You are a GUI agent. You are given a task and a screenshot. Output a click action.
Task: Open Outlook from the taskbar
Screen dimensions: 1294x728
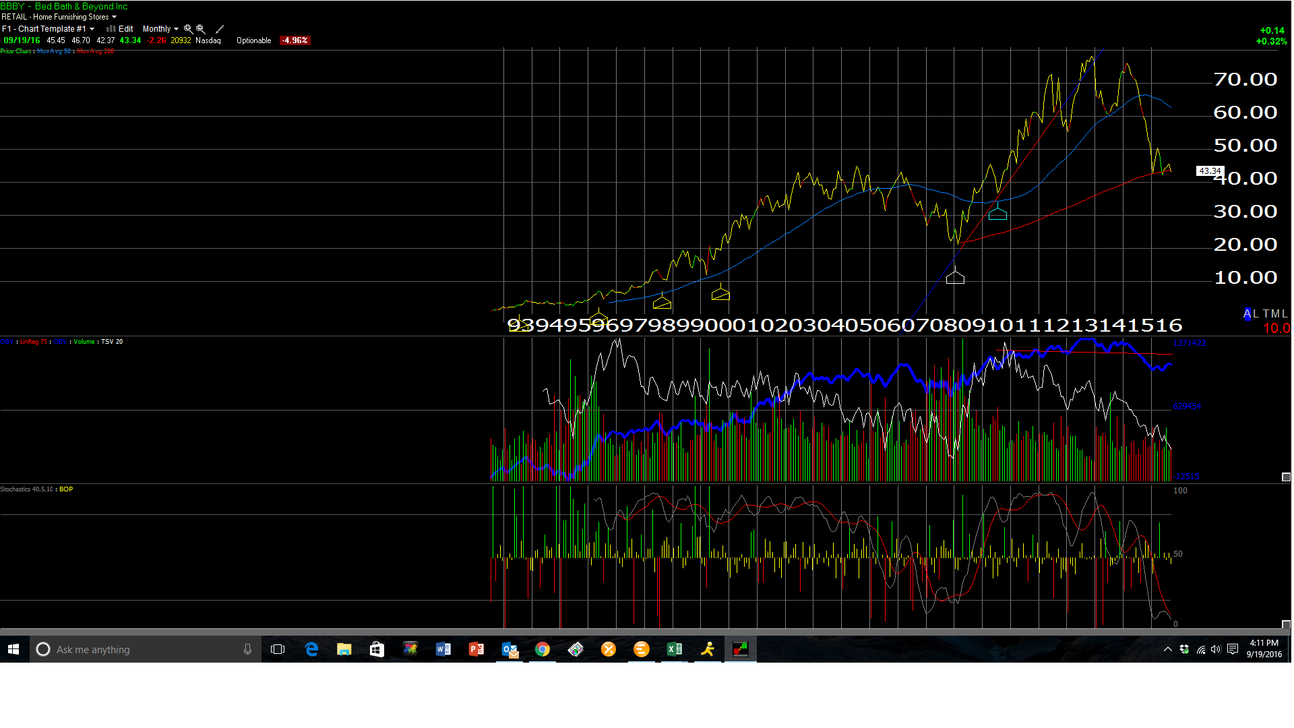[x=510, y=649]
